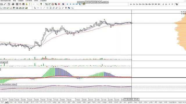Switch to 360-minute timeframe

tap(159, 4)
